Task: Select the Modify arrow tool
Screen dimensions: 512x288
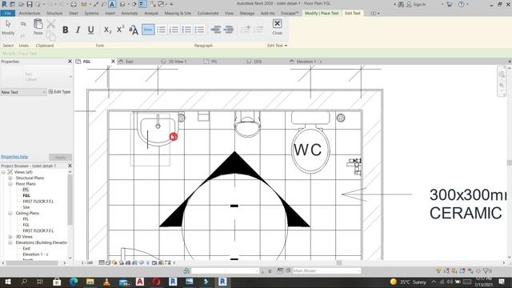Action: 8,26
